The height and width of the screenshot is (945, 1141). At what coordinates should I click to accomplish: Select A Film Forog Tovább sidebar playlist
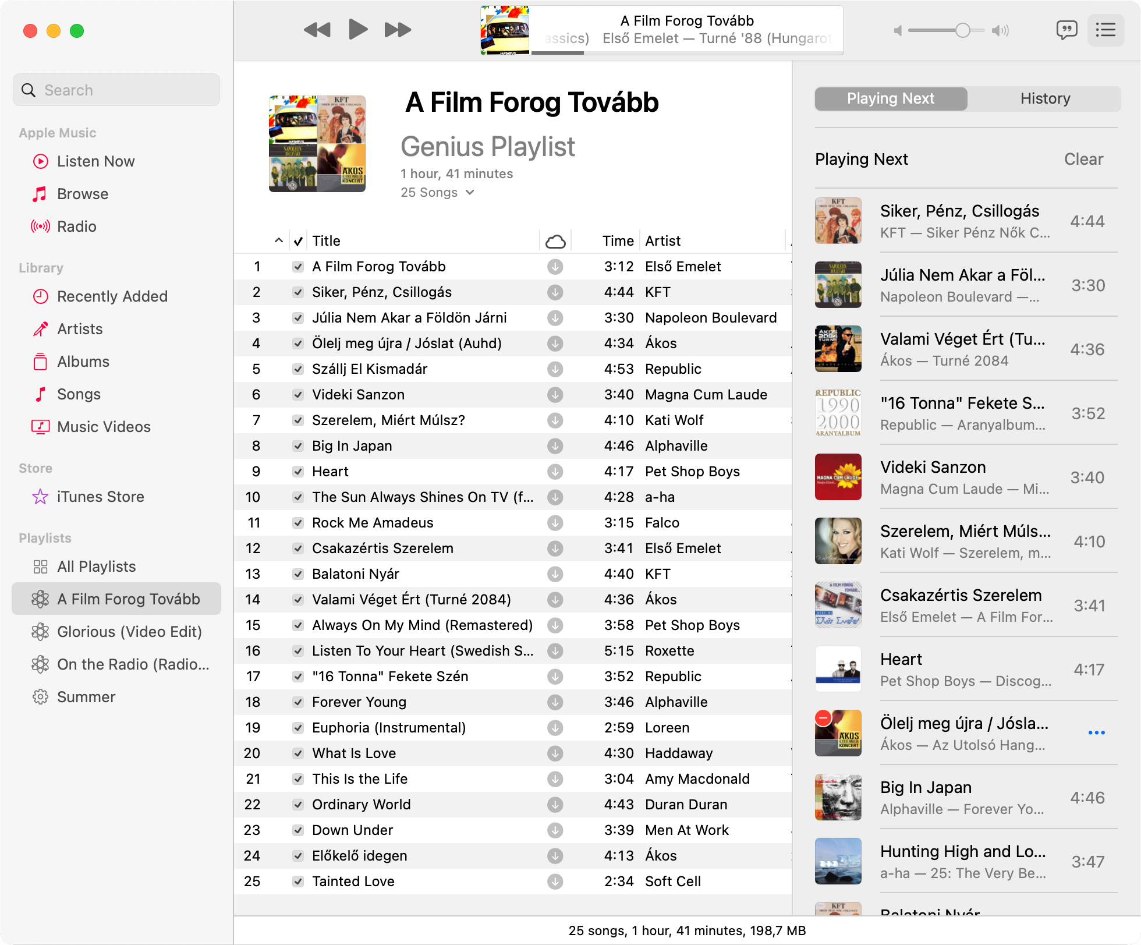[116, 599]
